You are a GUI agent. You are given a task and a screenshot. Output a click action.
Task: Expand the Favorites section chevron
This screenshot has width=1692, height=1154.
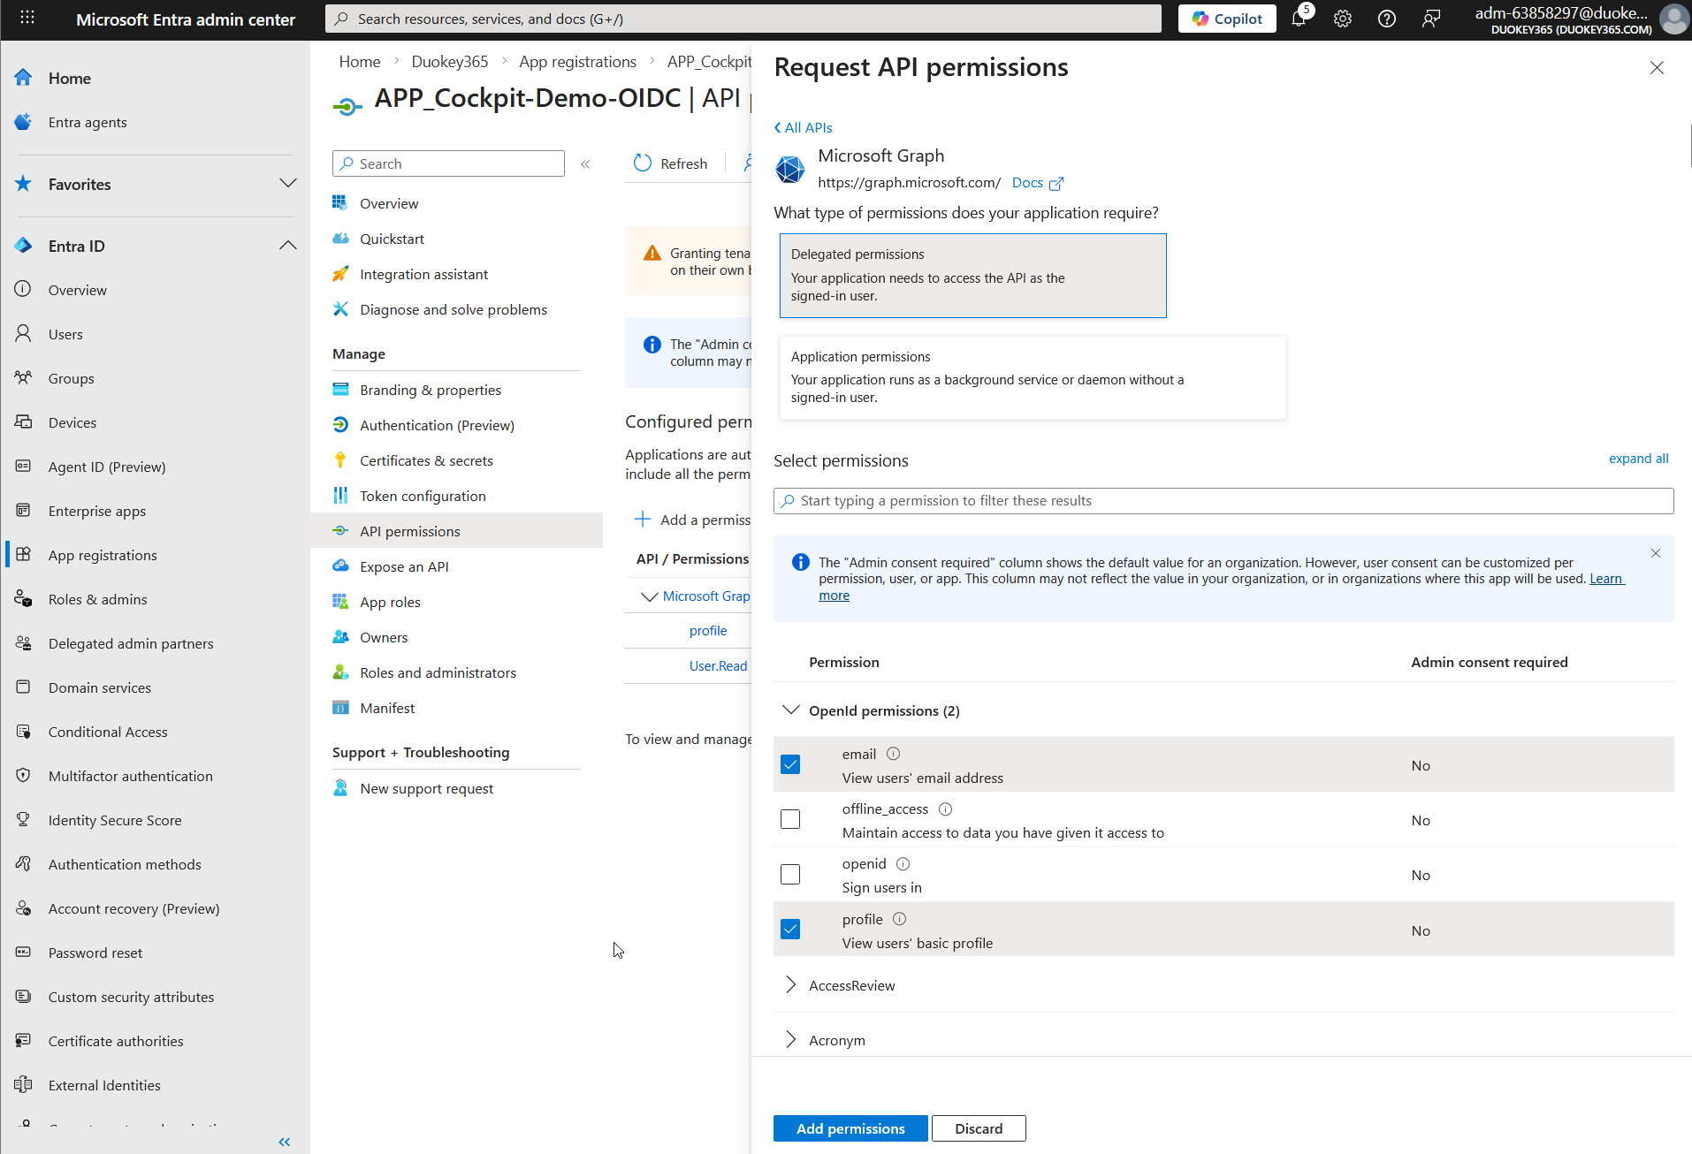pos(287,183)
